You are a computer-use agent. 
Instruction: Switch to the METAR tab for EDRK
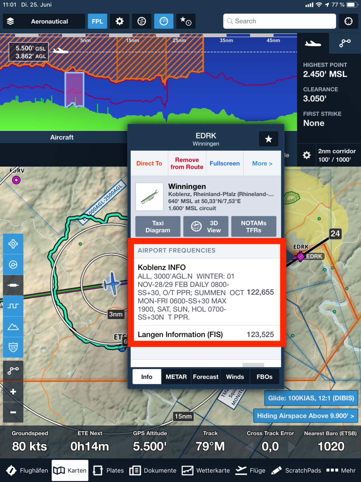pos(176,376)
